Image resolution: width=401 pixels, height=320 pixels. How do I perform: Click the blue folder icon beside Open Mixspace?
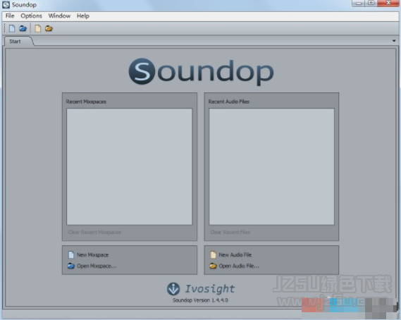tap(71, 266)
